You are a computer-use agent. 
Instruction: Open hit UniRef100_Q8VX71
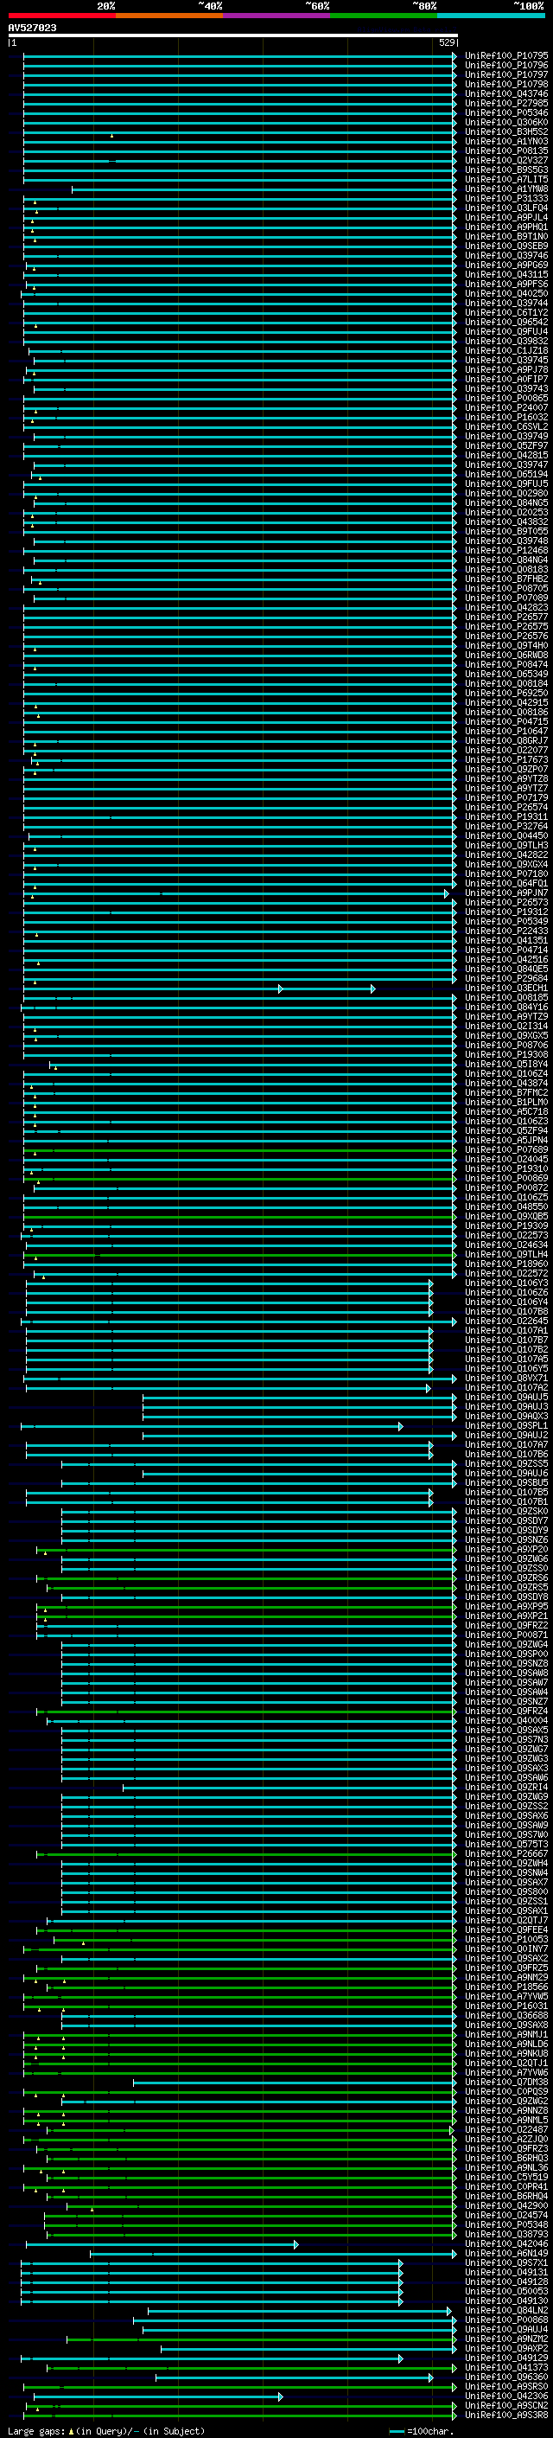pos(505,1378)
